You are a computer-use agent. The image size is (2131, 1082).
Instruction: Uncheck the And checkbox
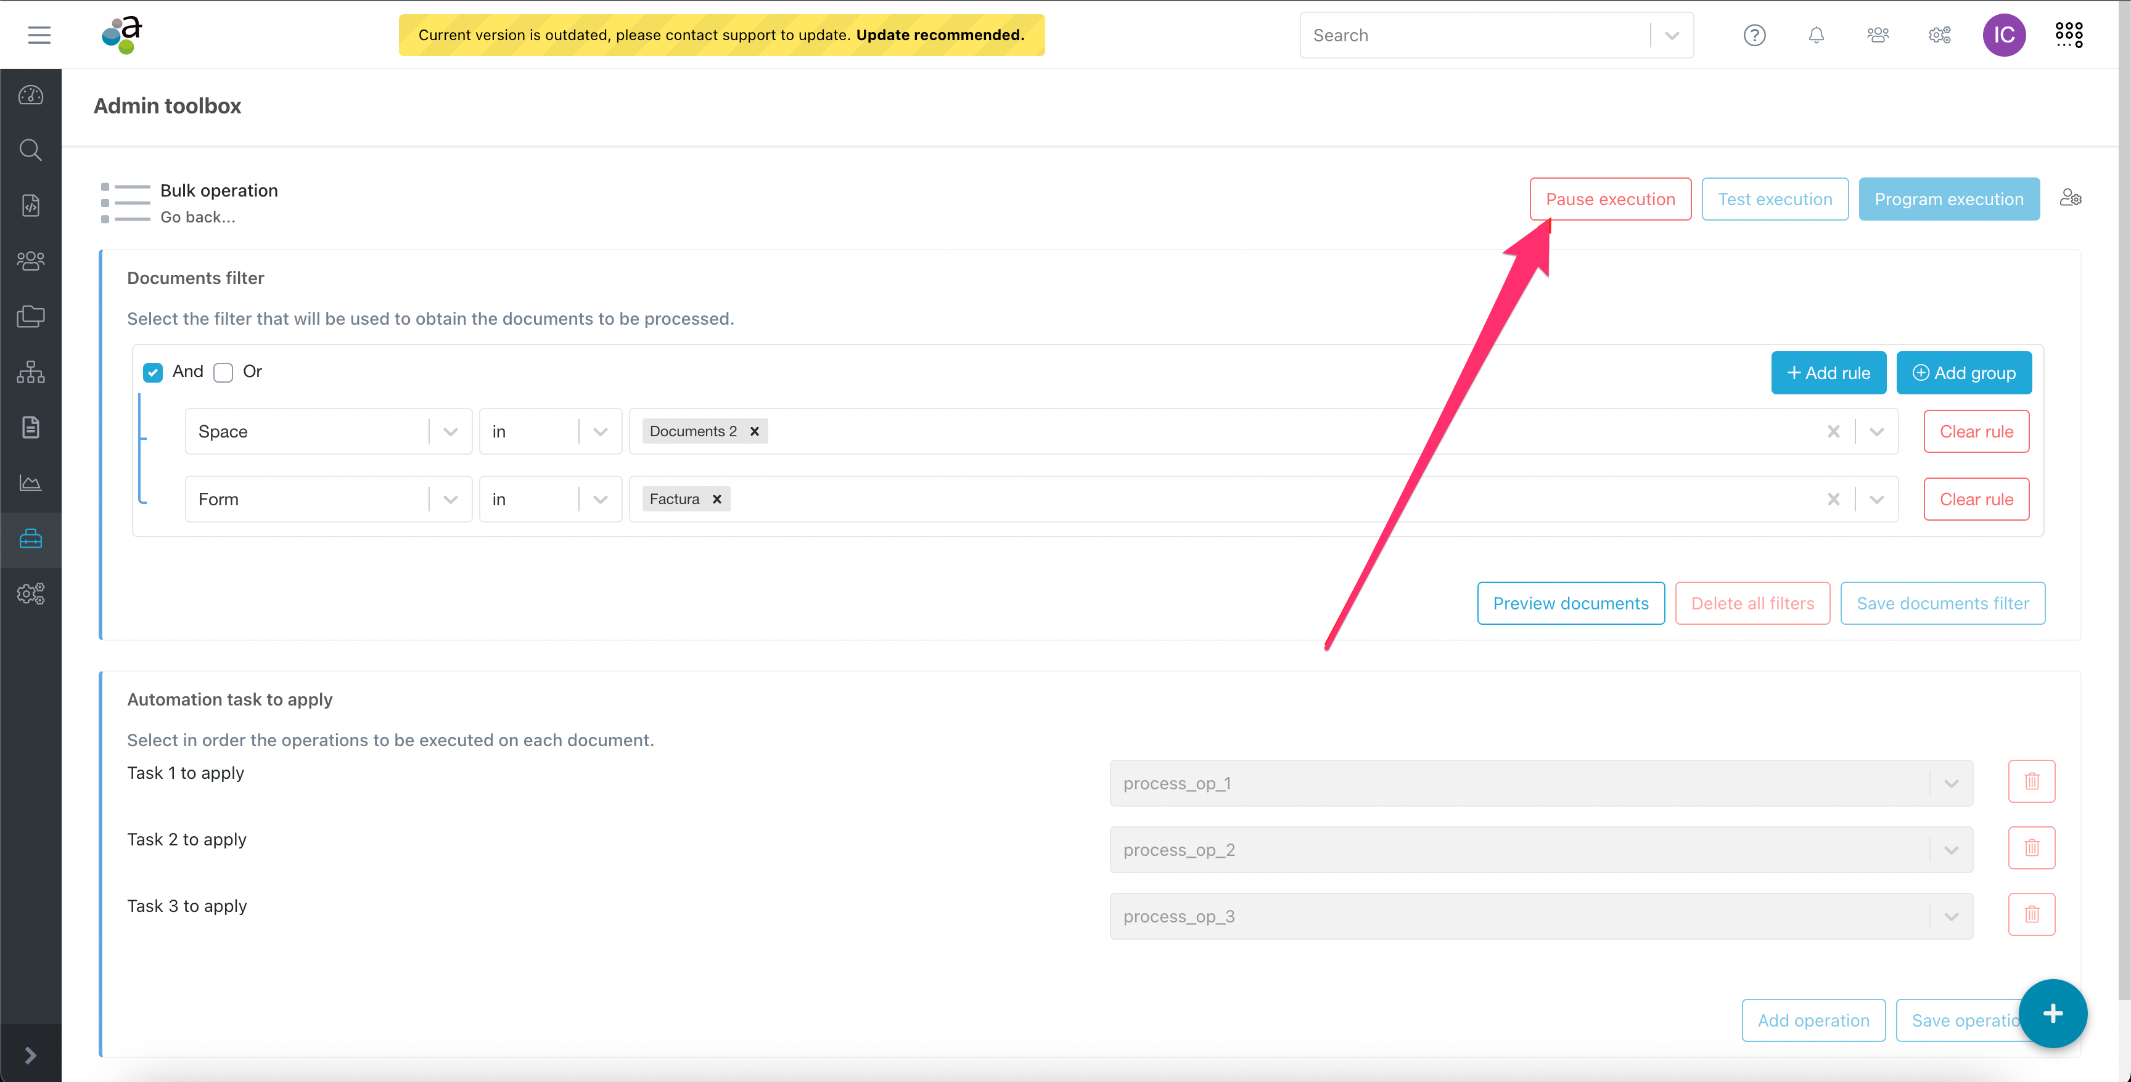click(153, 373)
